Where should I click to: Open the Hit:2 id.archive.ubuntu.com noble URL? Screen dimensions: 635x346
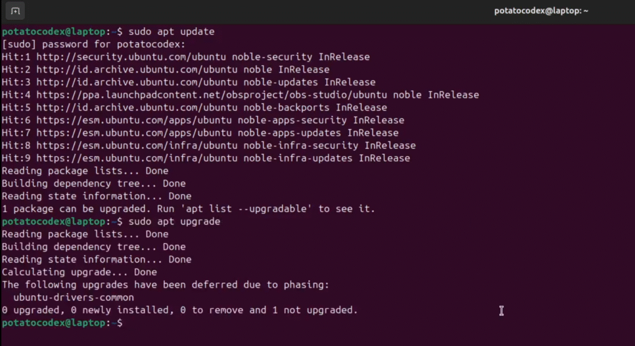(x=137, y=69)
